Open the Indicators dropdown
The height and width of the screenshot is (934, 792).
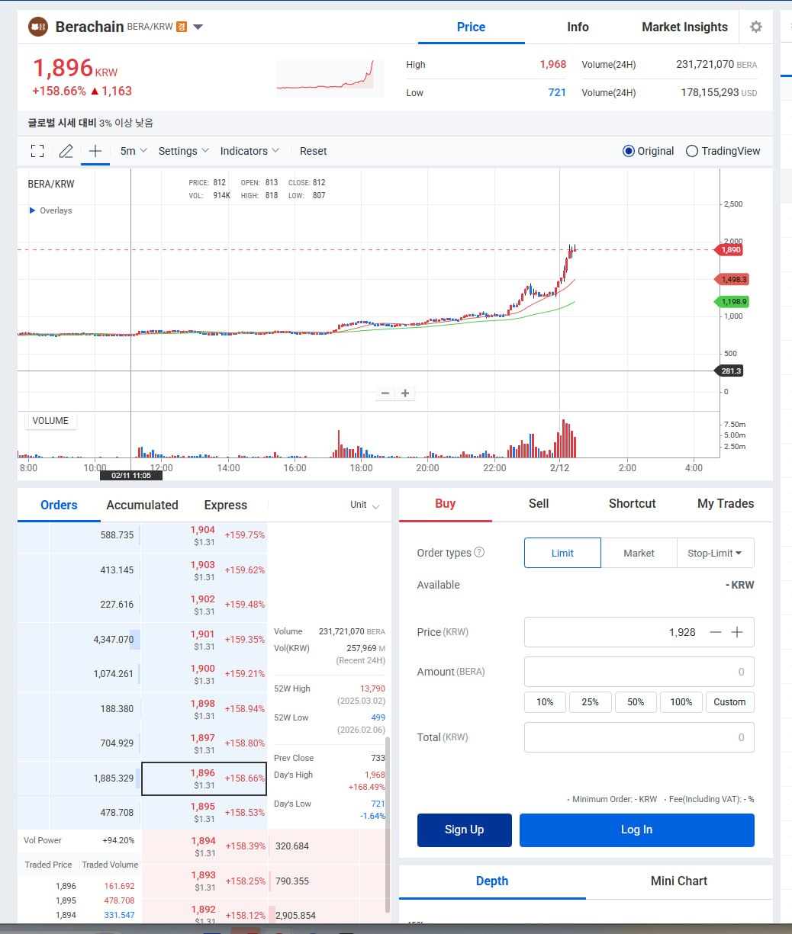(250, 151)
